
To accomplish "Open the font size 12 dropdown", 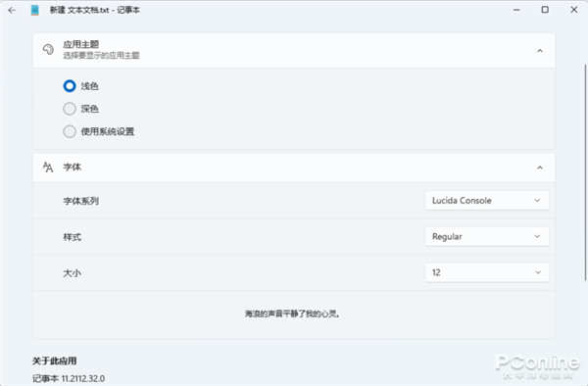I will (x=487, y=272).
